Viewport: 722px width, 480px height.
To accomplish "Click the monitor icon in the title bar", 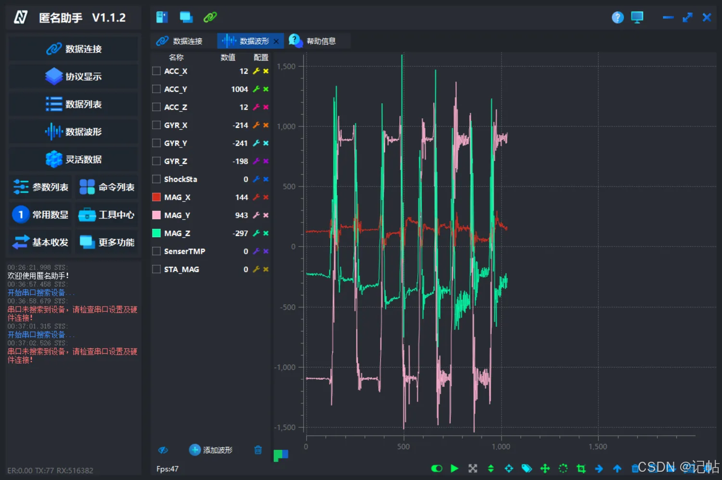I will 637,18.
